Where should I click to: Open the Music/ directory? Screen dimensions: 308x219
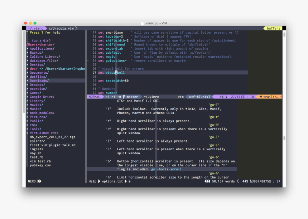[35, 109]
